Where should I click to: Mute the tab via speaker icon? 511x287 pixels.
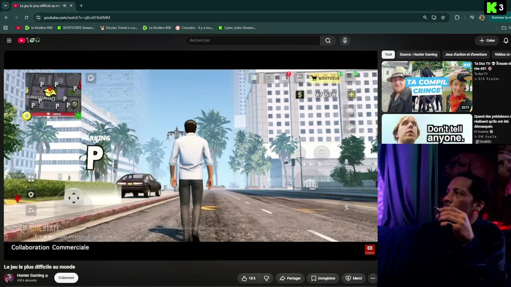click(65, 6)
